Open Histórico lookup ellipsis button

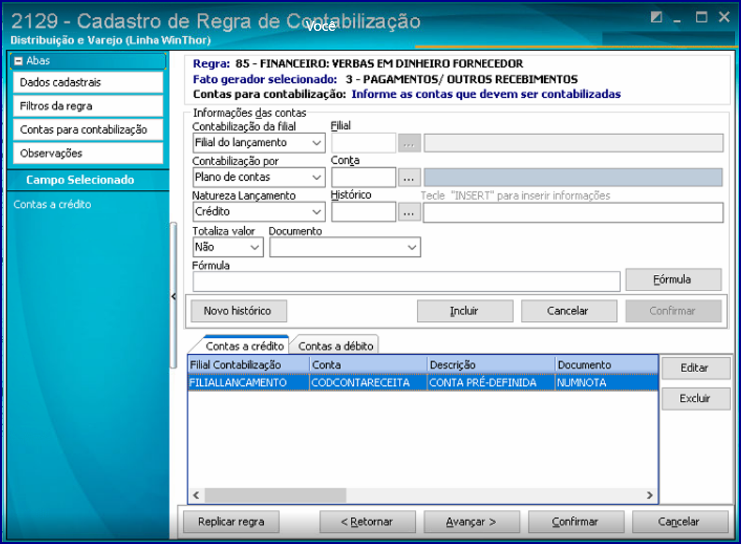(x=409, y=213)
